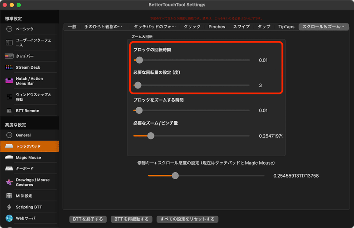Click the ユーザーインターフェース icon
Screen dimensions: 354x228
(x=9, y=43)
